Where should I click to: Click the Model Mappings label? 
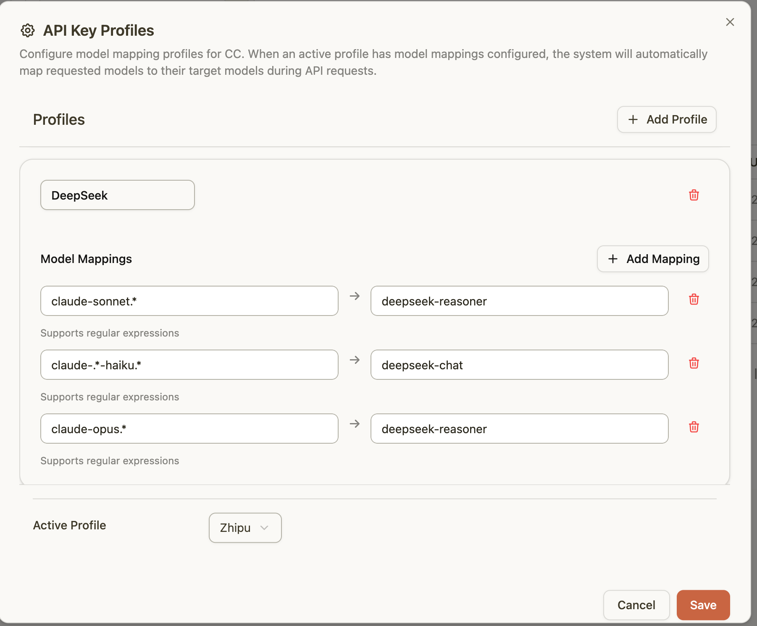coord(86,259)
